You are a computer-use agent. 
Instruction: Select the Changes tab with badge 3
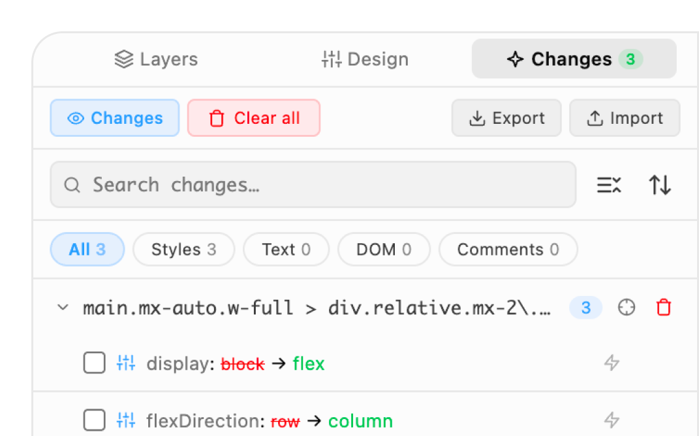(x=574, y=59)
